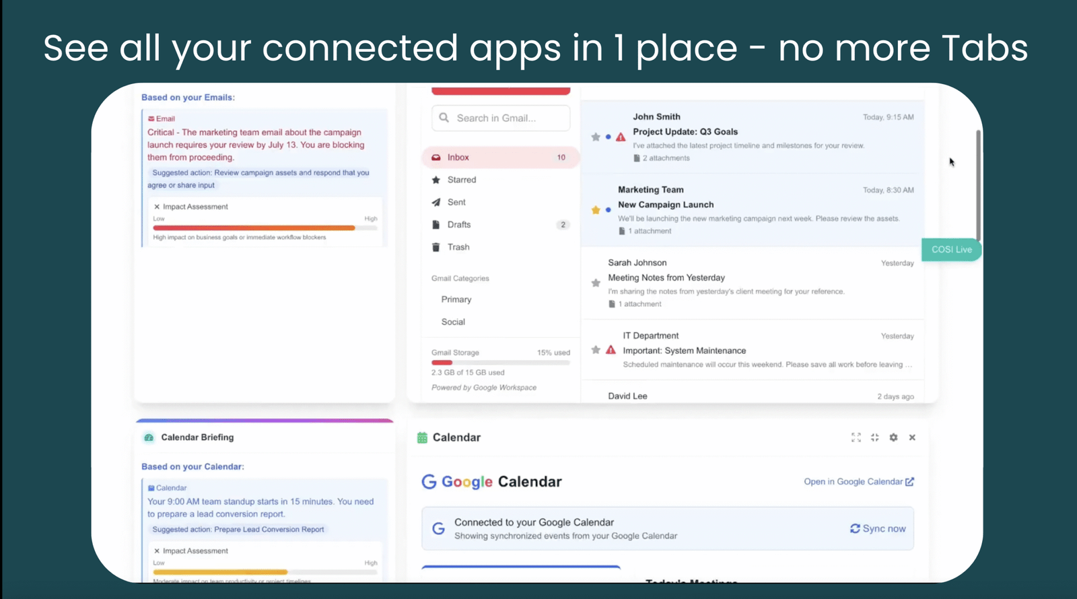Click the 2 attachments label on John Smith email
The height and width of the screenshot is (599, 1077).
click(x=662, y=158)
